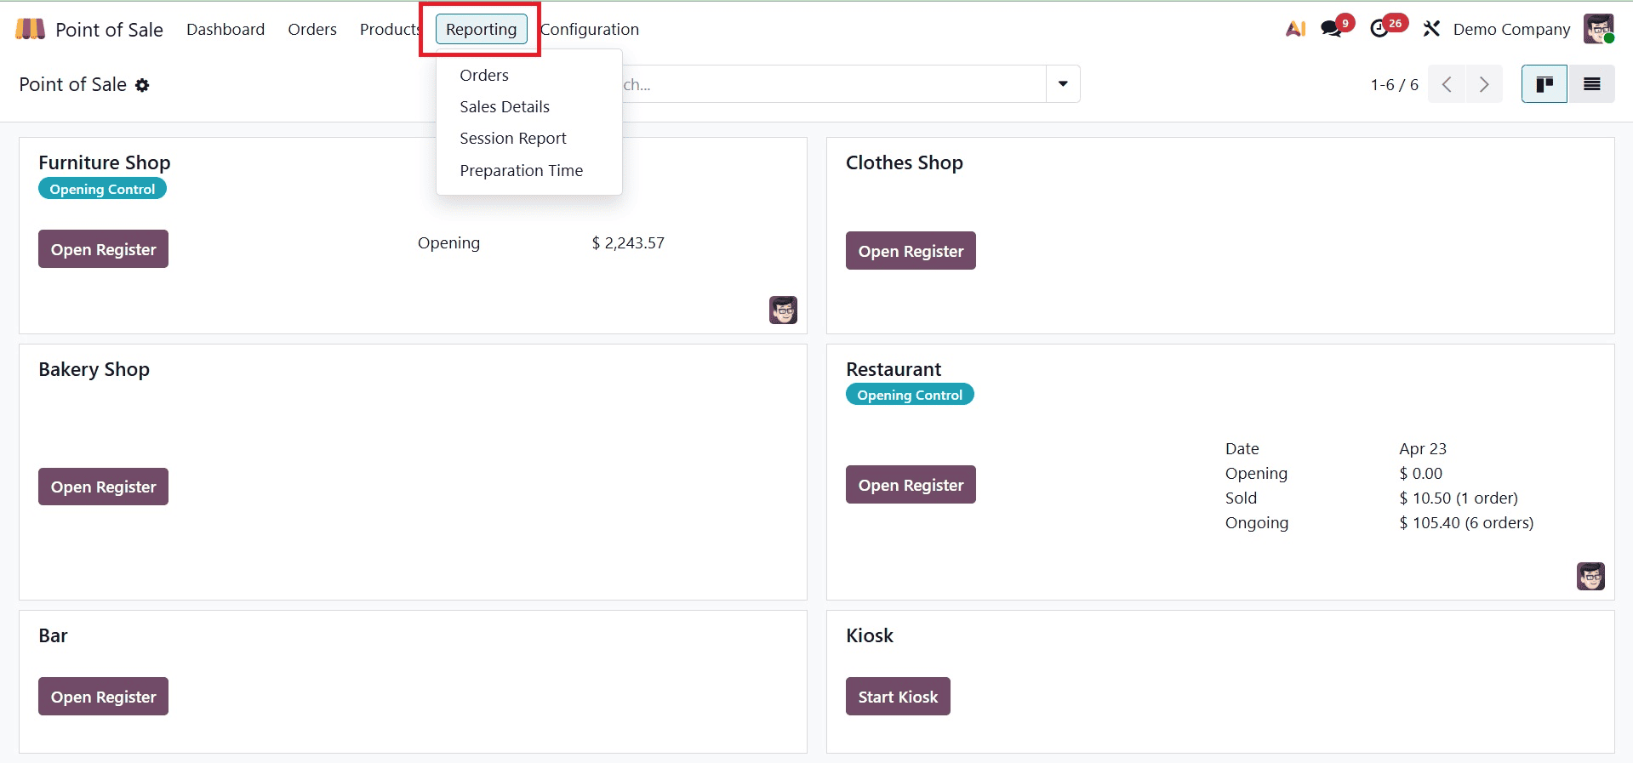
Task: Go to the next page with right arrow
Action: pos(1484,84)
